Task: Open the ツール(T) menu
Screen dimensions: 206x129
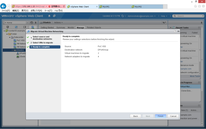Action: coord(48,11)
